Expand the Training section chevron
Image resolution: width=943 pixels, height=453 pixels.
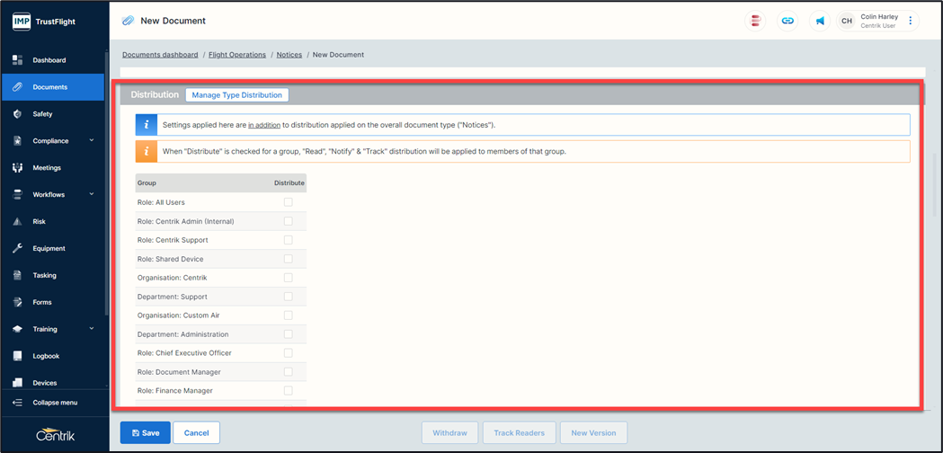click(92, 329)
